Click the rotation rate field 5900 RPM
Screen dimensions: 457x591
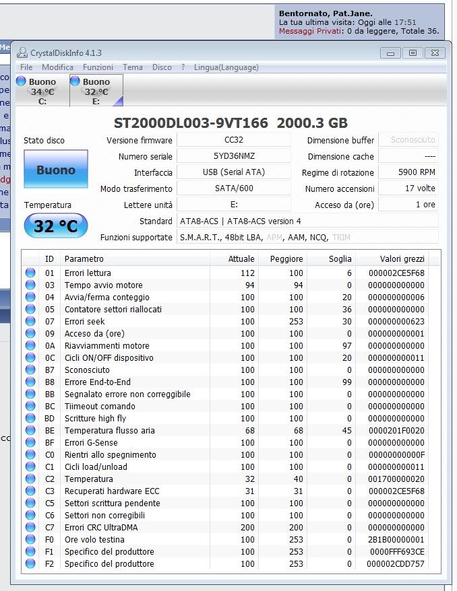[408, 172]
